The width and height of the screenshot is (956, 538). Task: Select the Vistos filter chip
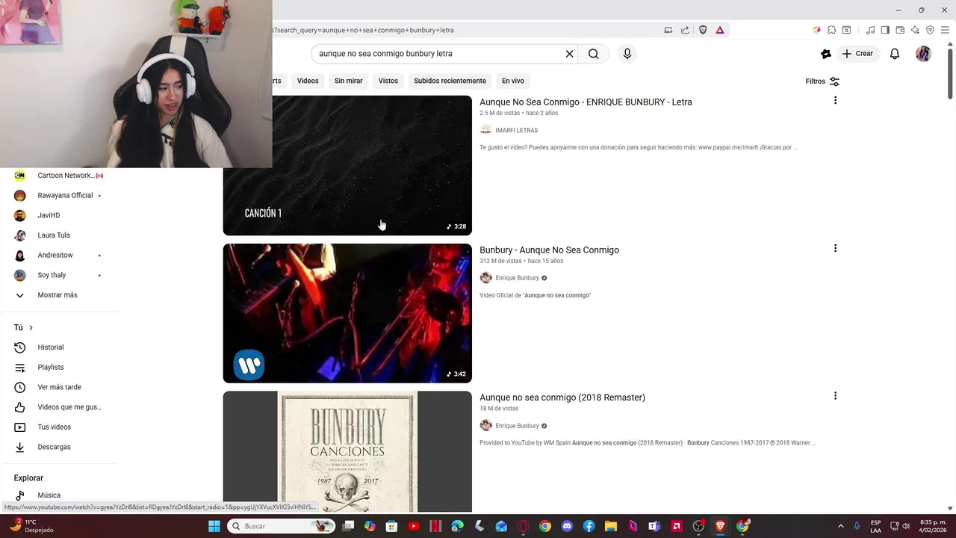(x=388, y=81)
